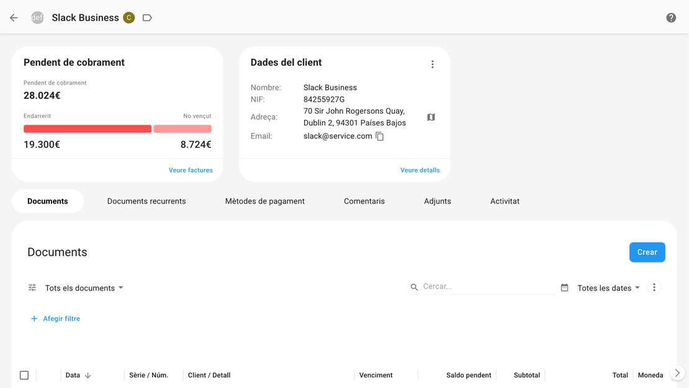Click the calendar icon by Totes les dates
This screenshot has height=388, width=689.
pyautogui.click(x=564, y=288)
